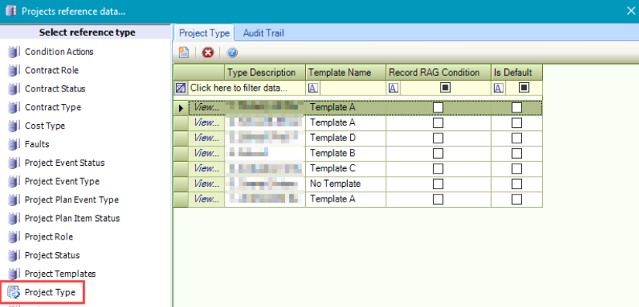
Task: Toggle Is Default for the Template B row
Action: click(517, 153)
